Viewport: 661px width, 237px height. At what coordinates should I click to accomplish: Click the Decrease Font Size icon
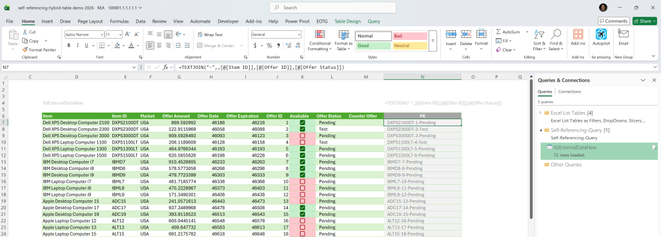(137, 35)
